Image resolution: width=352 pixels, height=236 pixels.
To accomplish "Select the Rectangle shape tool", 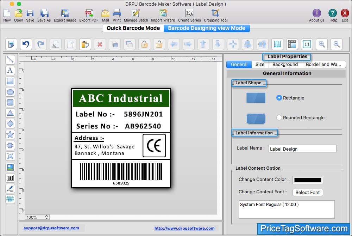I will click(x=10, y=81).
